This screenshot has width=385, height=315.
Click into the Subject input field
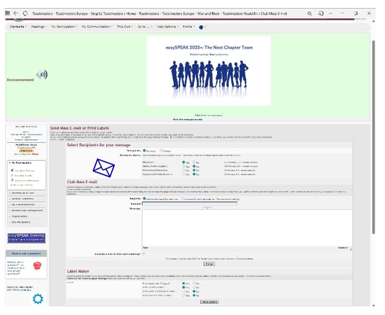pos(189,203)
